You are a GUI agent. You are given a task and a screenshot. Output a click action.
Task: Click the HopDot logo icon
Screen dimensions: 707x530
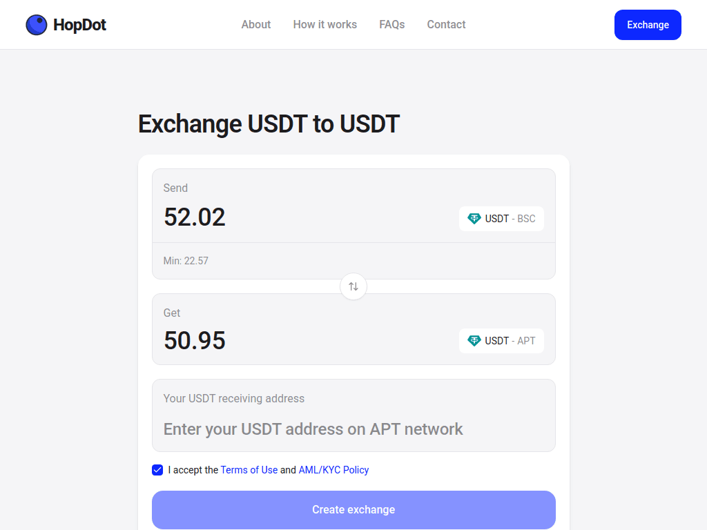(x=36, y=24)
